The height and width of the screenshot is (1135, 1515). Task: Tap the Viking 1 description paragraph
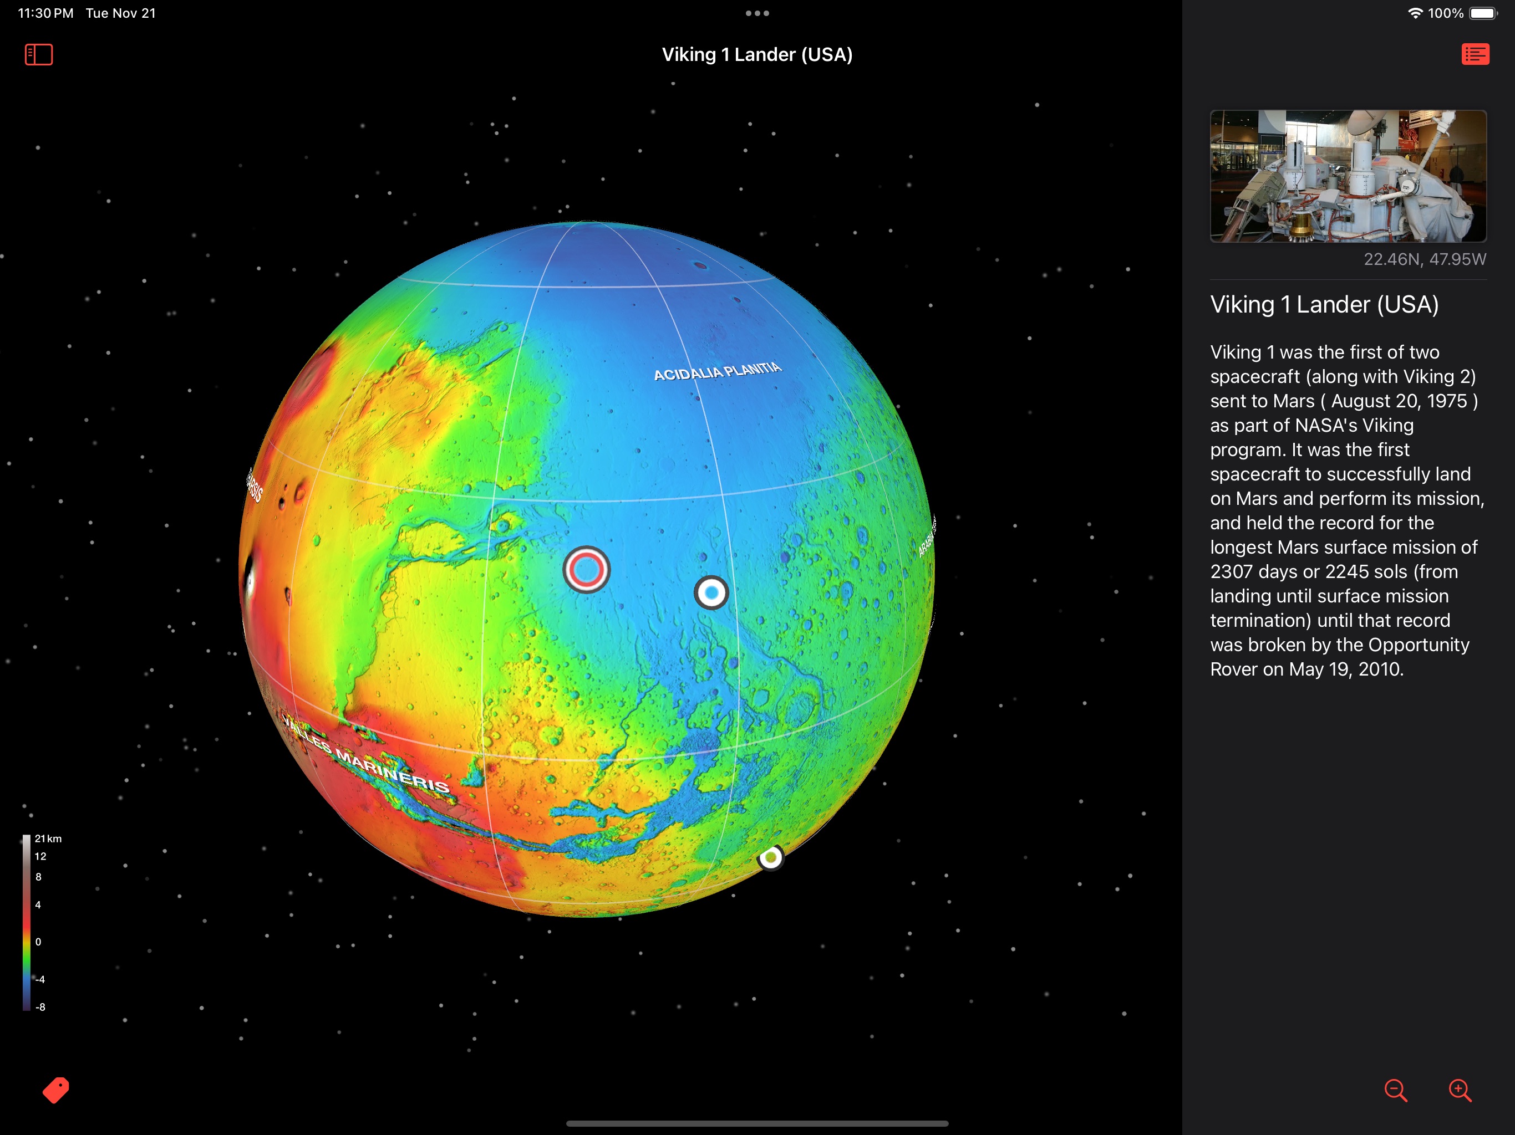1347,510
